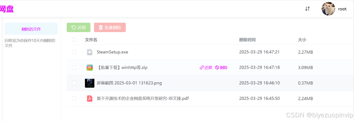Click the trash icon in batch delete button
354x121 pixels.
[101, 27]
